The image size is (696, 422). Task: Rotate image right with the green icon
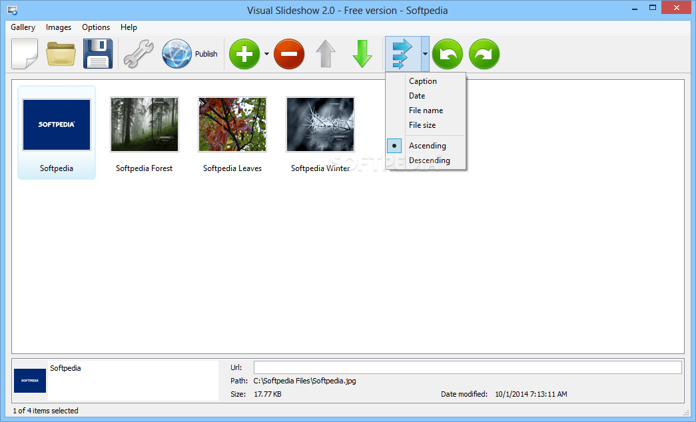[x=484, y=54]
